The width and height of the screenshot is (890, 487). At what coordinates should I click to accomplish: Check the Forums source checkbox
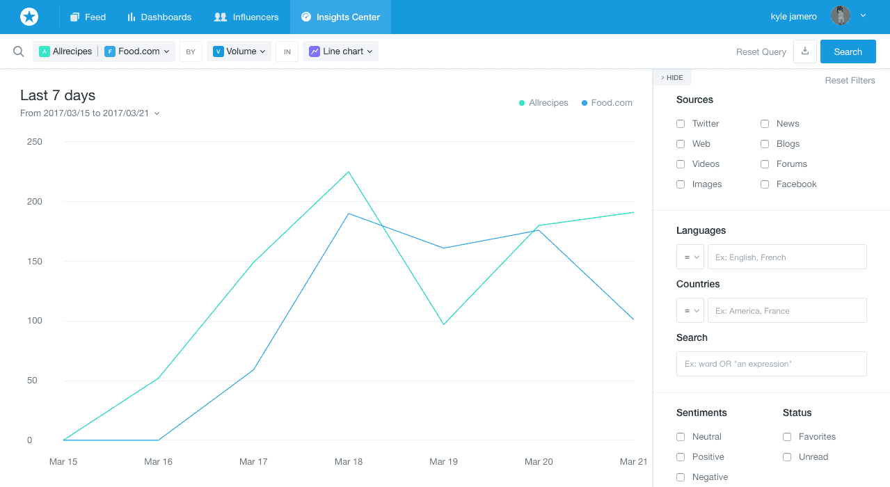(765, 164)
